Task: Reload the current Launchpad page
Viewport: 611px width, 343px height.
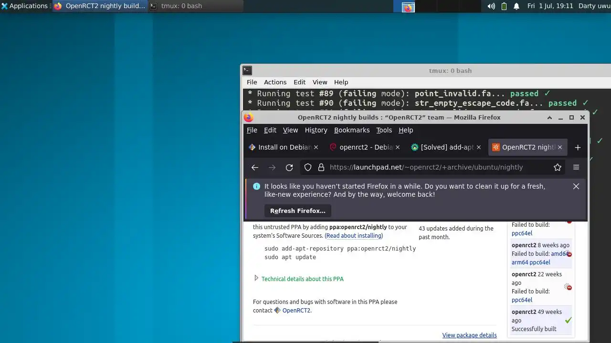Action: click(289, 167)
